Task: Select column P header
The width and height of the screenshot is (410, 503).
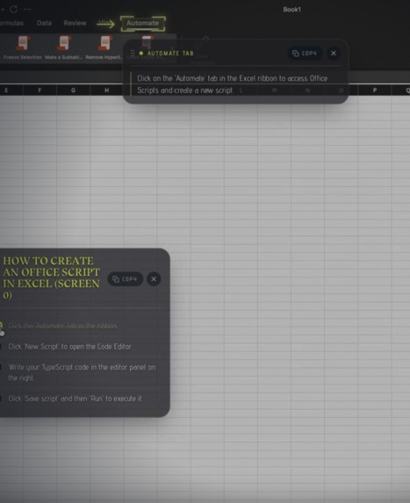Action: [x=375, y=90]
